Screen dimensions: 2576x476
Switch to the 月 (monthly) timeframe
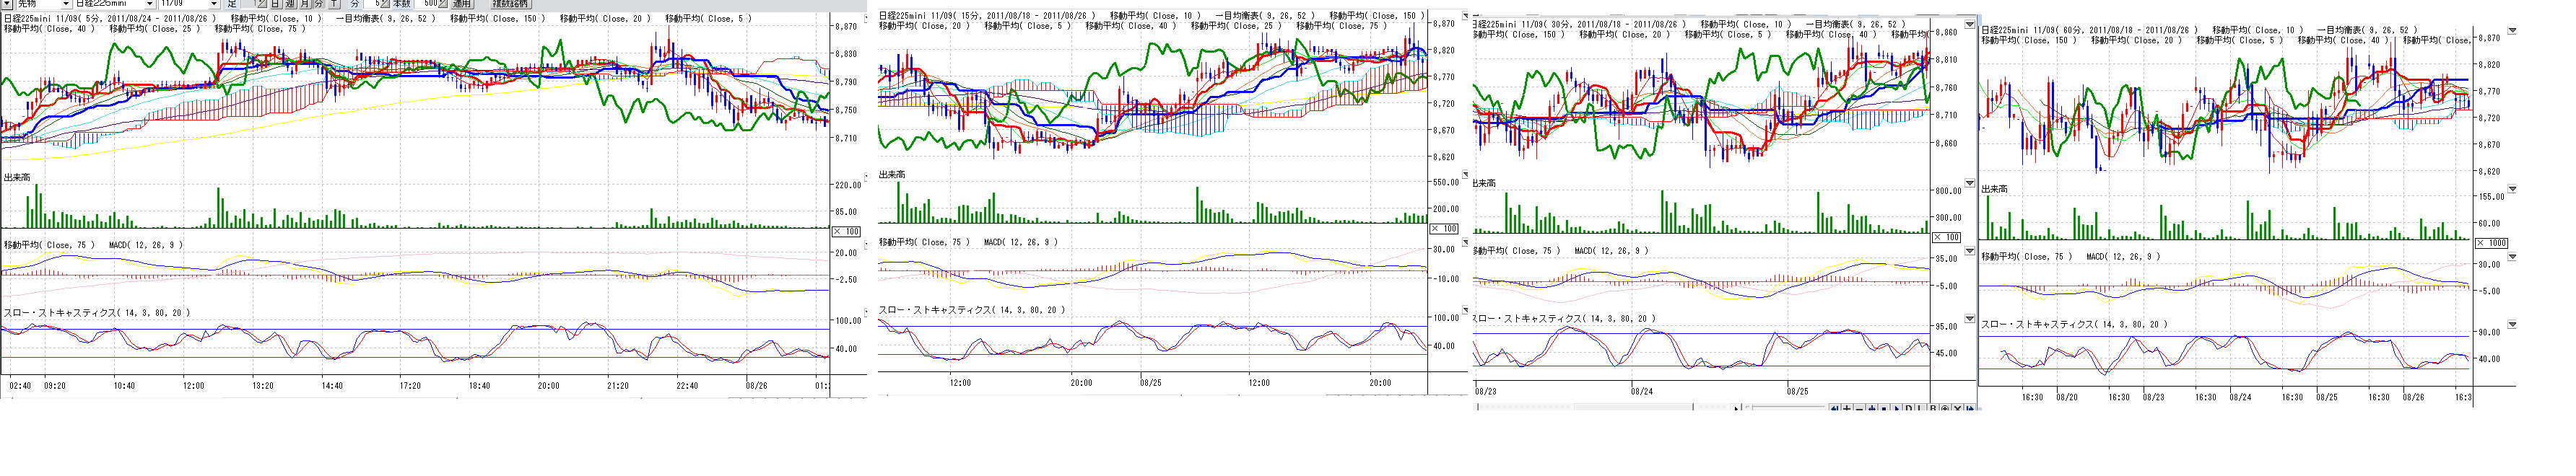(306, 5)
